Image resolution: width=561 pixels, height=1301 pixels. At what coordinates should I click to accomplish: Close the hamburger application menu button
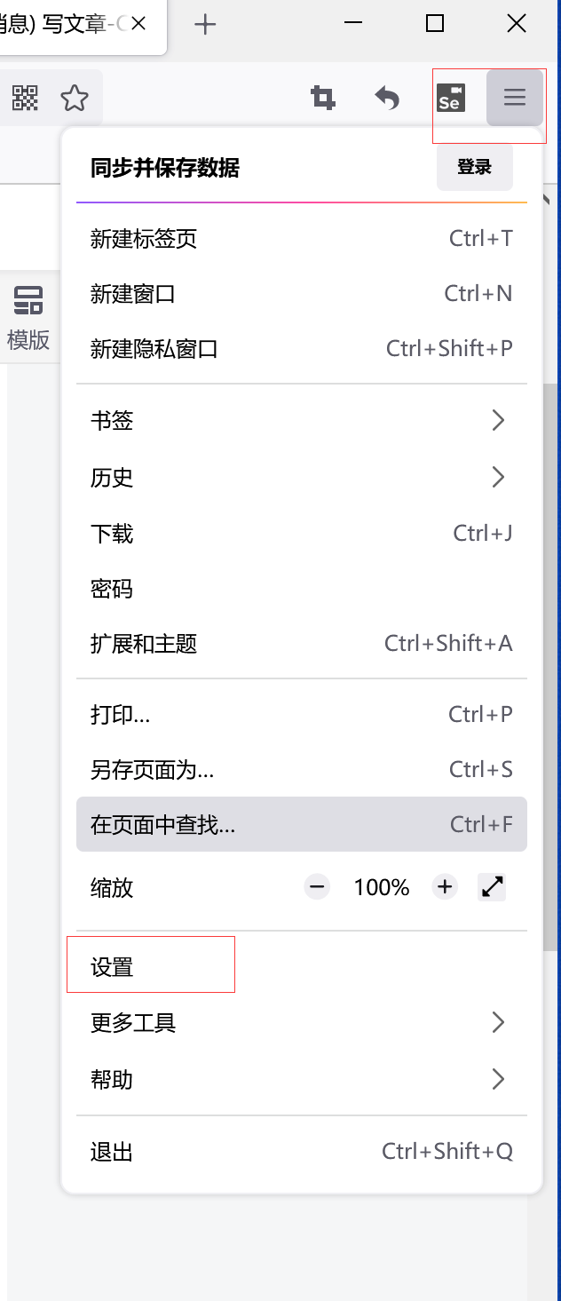coord(515,98)
